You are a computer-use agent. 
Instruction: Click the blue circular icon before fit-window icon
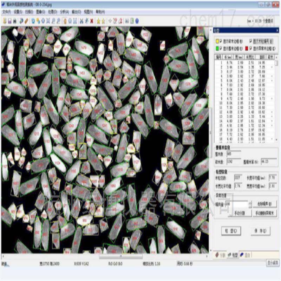pyautogui.click(x=43, y=21)
